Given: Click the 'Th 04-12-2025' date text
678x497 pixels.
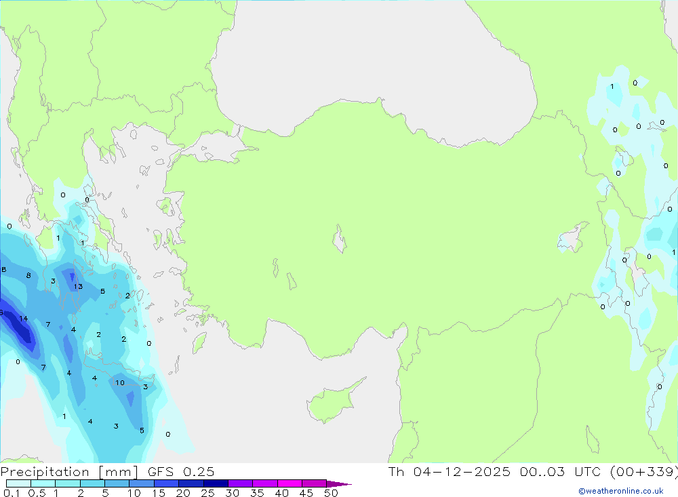Looking at the screenshot, I should [x=449, y=472].
